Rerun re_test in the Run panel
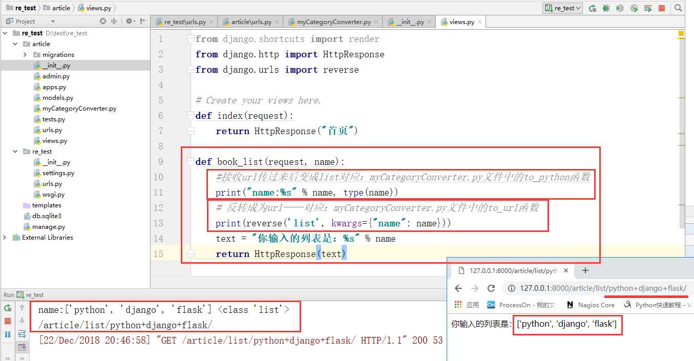 pyautogui.click(x=8, y=308)
